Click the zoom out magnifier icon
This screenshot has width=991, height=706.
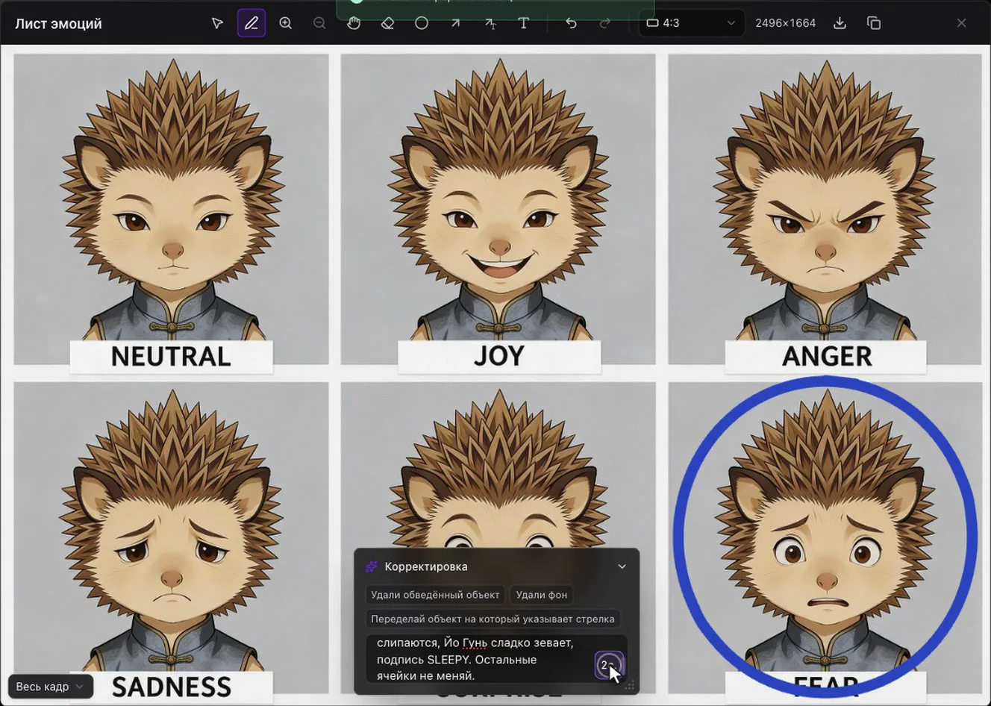(x=319, y=23)
